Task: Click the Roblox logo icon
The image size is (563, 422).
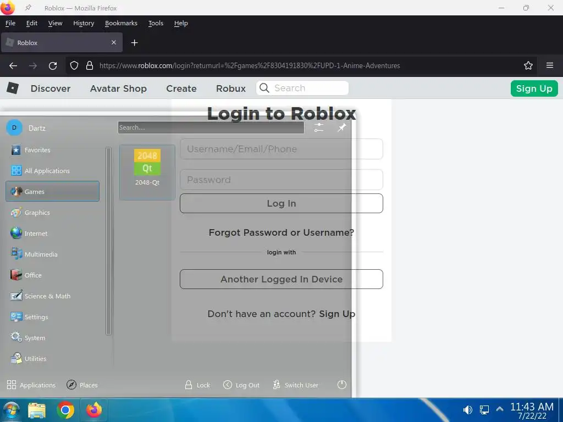Action: tap(13, 88)
